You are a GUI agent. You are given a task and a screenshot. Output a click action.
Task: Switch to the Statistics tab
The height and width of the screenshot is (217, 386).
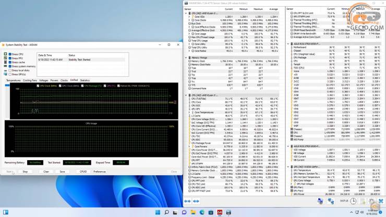point(85,80)
